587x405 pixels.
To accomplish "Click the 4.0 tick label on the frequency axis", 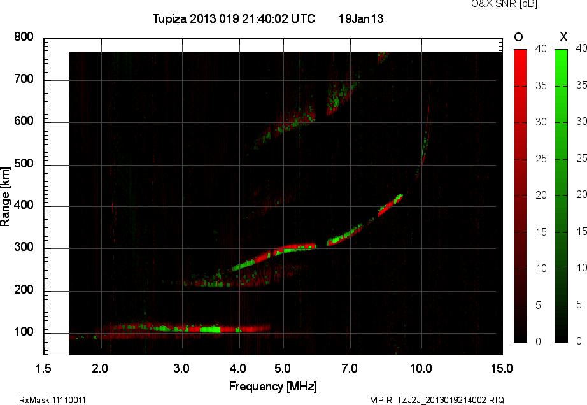I will [x=237, y=369].
